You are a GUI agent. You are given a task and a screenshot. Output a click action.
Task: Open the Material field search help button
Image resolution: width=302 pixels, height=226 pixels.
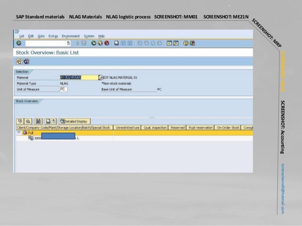pyautogui.click(x=101, y=77)
